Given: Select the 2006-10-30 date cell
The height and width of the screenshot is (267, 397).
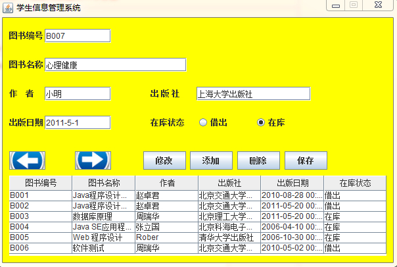Looking at the screenshot, I should point(292,237).
